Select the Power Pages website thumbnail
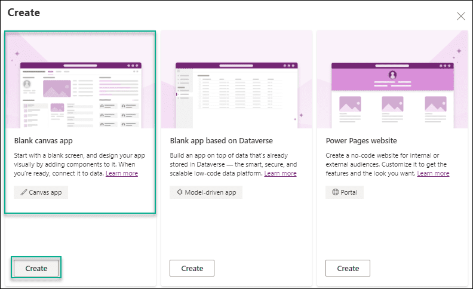 click(392, 79)
